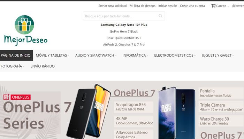Viewport: 244px width, 139px height.
Task: Select Samsung Galaxy Note 10/ Plus suggestion
Action: (124, 25)
